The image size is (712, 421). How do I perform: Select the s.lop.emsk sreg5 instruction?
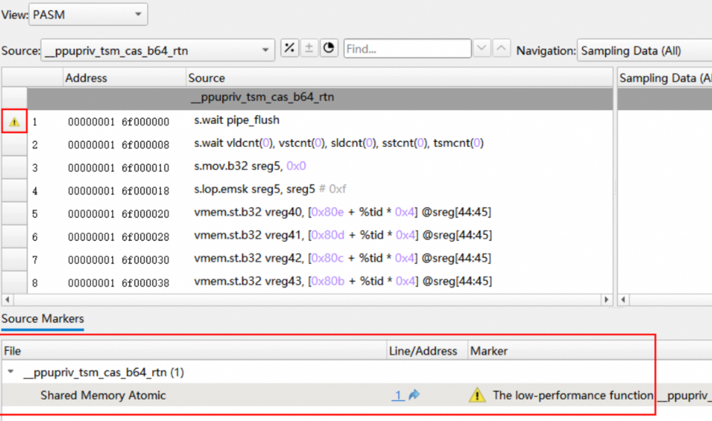(270, 189)
